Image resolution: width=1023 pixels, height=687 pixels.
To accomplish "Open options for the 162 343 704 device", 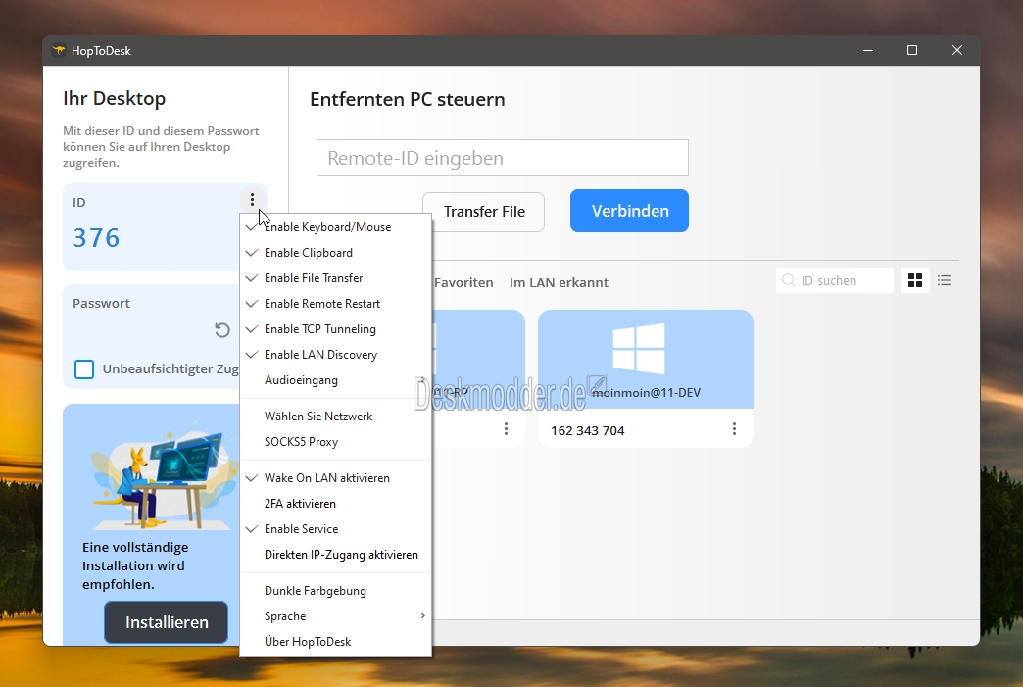I will pos(734,428).
